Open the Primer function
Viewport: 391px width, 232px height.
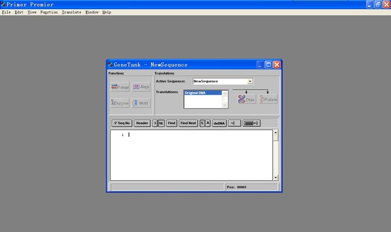[120, 87]
